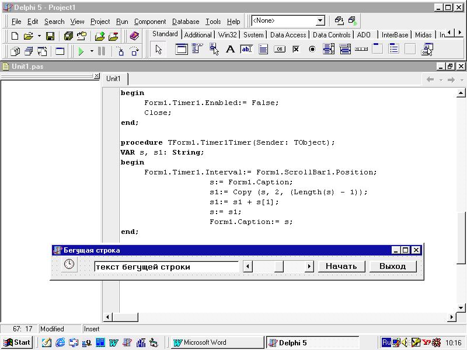The height and width of the screenshot is (350, 467).
Task: Click the Set debug desktop icon
Action: tap(353, 20)
